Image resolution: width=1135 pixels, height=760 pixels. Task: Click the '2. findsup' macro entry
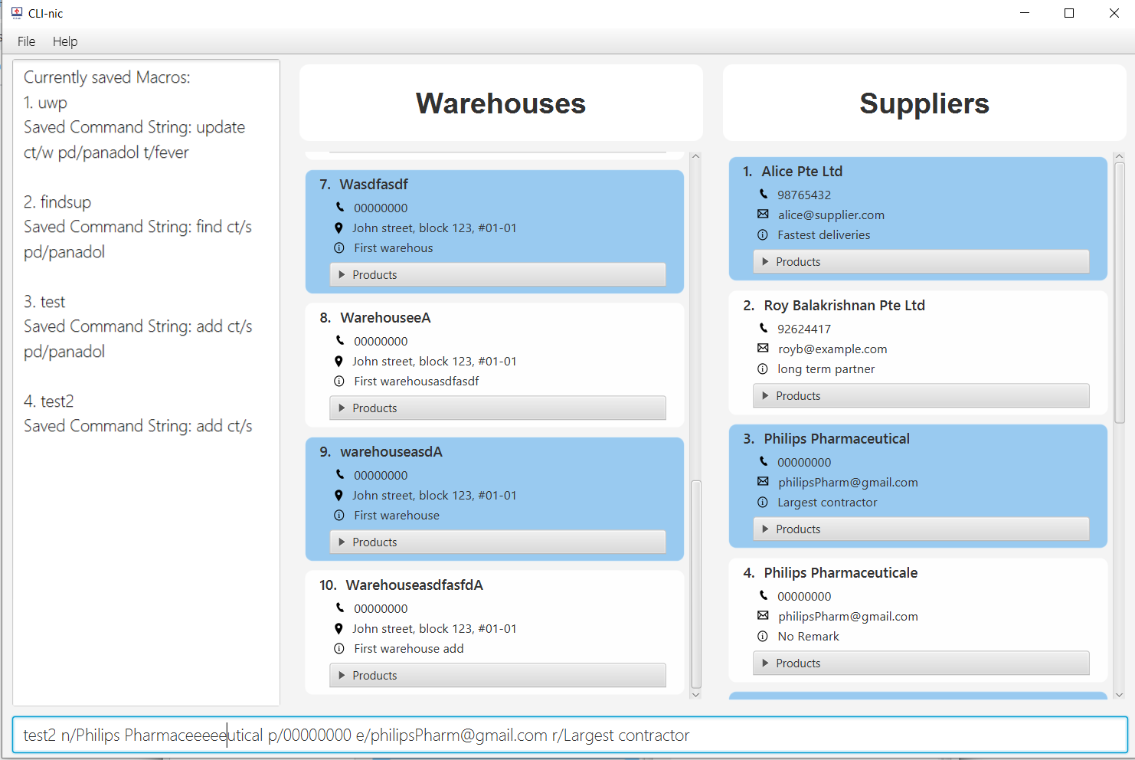coord(57,201)
